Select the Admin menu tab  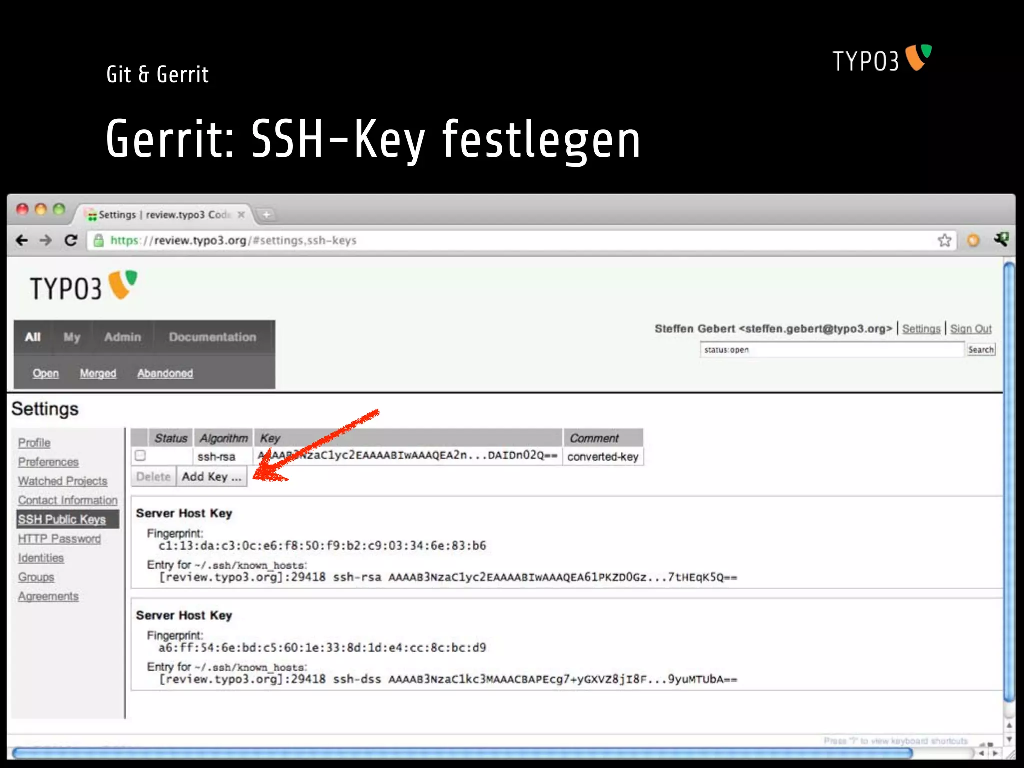pyautogui.click(x=122, y=337)
